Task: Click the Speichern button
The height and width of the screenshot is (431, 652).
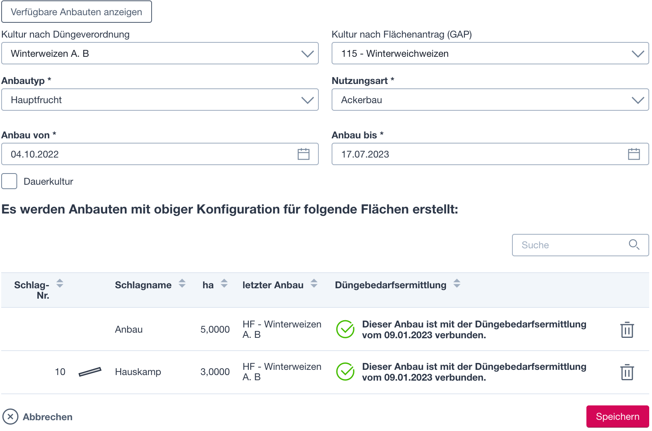Action: pos(618,417)
